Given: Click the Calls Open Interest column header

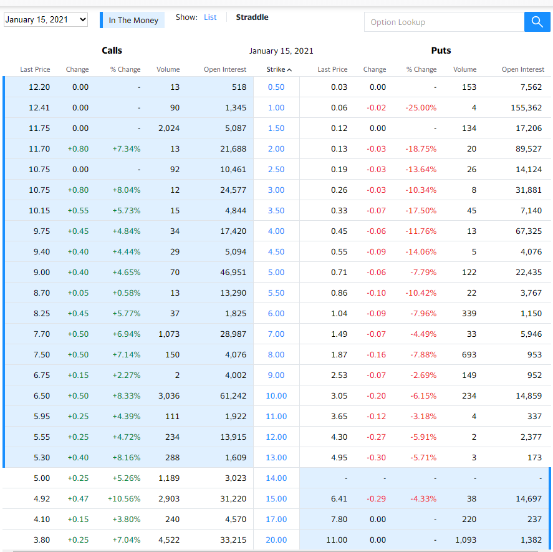Looking at the screenshot, I should (x=224, y=69).
